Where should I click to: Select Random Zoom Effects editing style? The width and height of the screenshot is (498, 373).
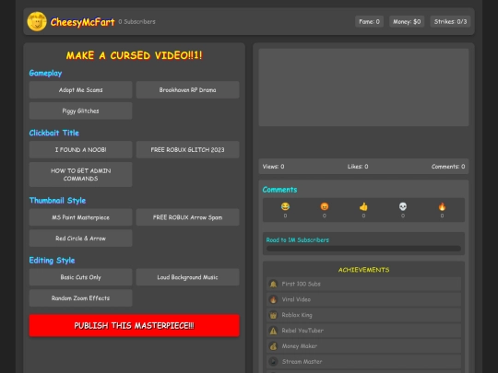[80, 298]
